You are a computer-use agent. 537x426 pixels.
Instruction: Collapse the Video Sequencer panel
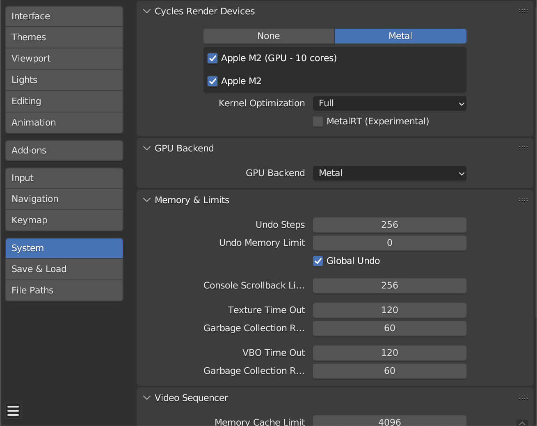[x=147, y=398]
